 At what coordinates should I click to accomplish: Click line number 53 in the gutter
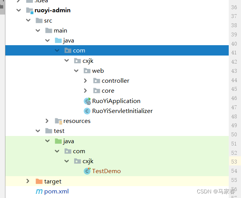coord(234,162)
